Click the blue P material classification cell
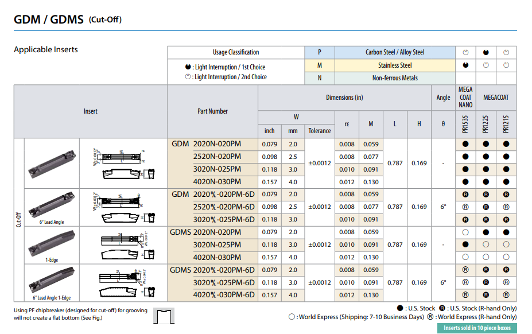Screen dimensions: 532x334 pos(320,52)
